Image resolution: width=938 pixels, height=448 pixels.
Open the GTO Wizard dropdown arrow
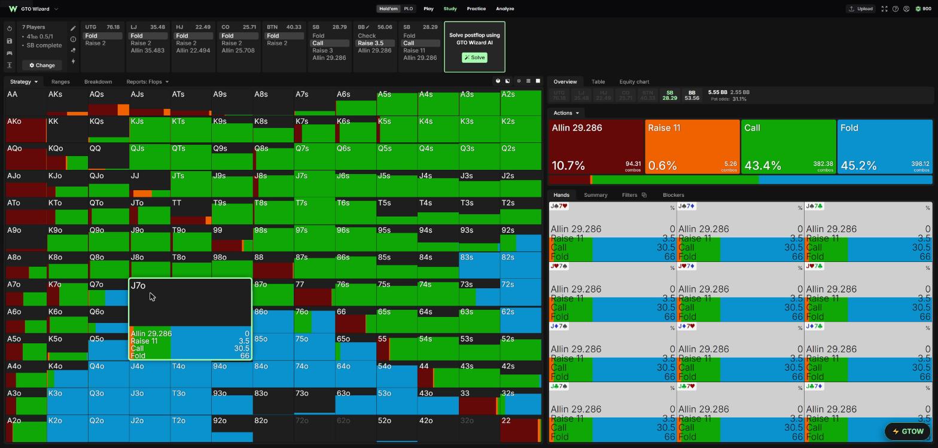tap(56, 9)
